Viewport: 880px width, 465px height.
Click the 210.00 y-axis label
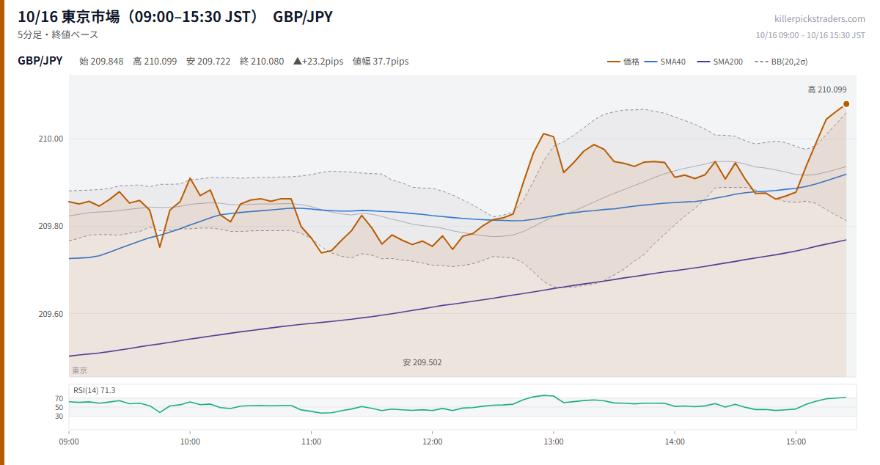[51, 139]
